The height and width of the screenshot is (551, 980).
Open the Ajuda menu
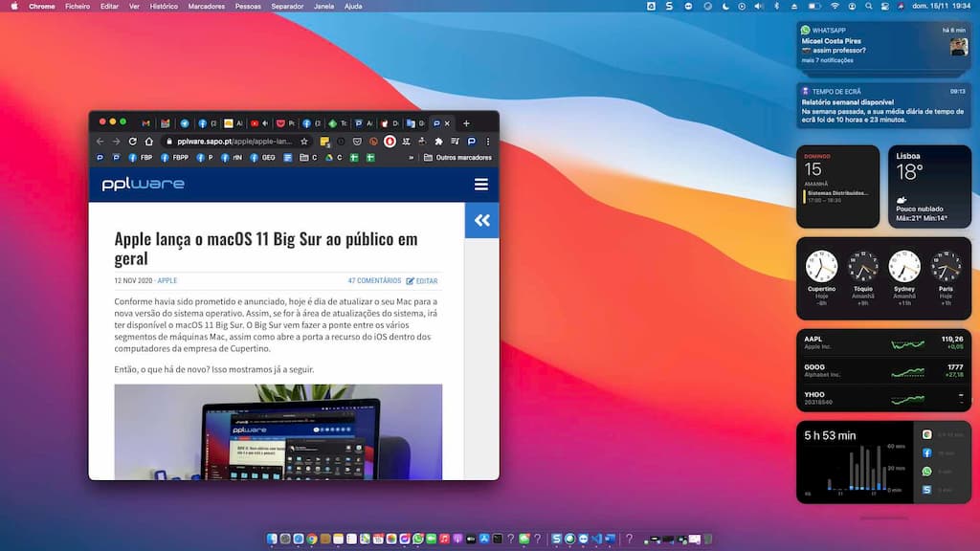pos(353,7)
